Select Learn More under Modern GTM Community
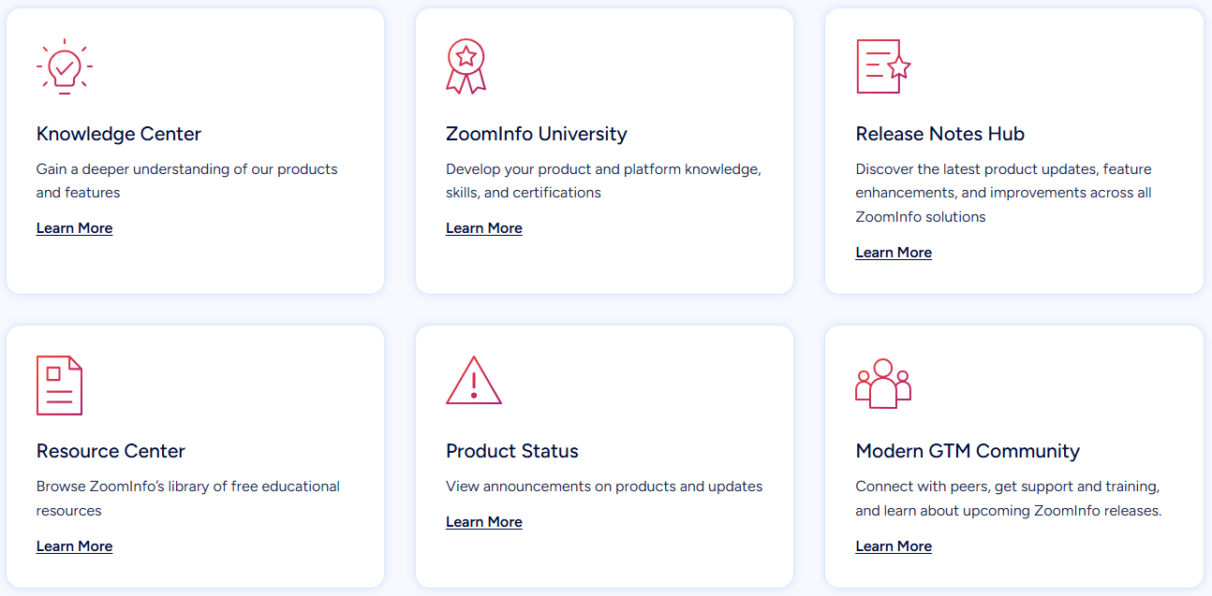1212x596 pixels. 894,546
